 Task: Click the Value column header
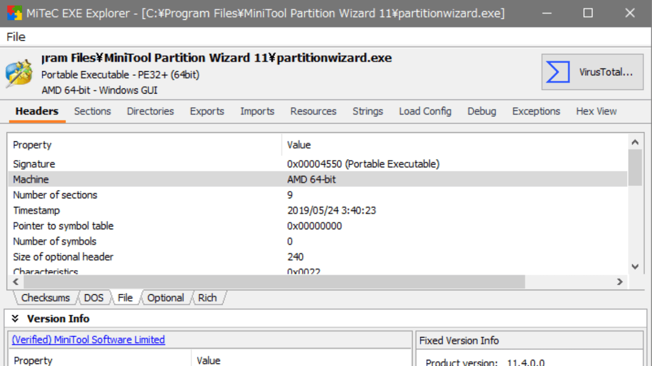(455, 145)
